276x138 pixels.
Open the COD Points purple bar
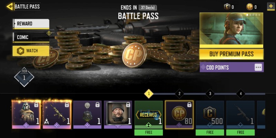pyautogui.click(x=231, y=67)
